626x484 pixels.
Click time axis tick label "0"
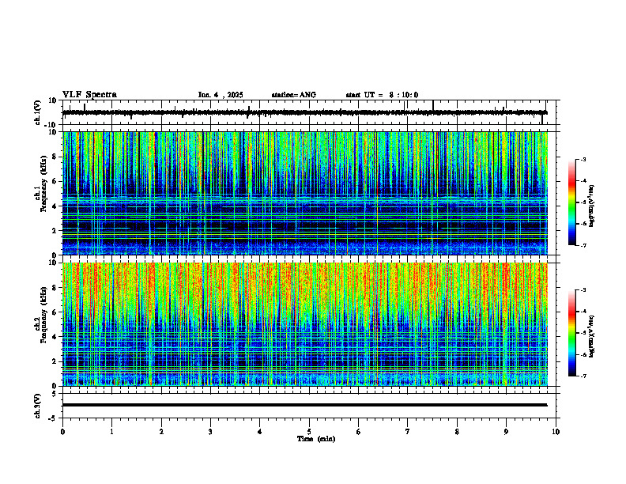(x=62, y=432)
